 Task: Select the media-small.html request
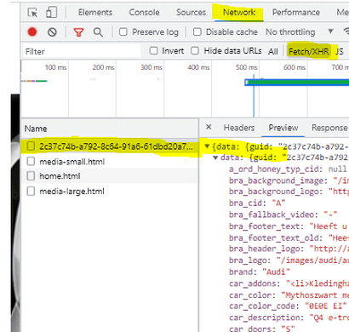click(x=110, y=162)
